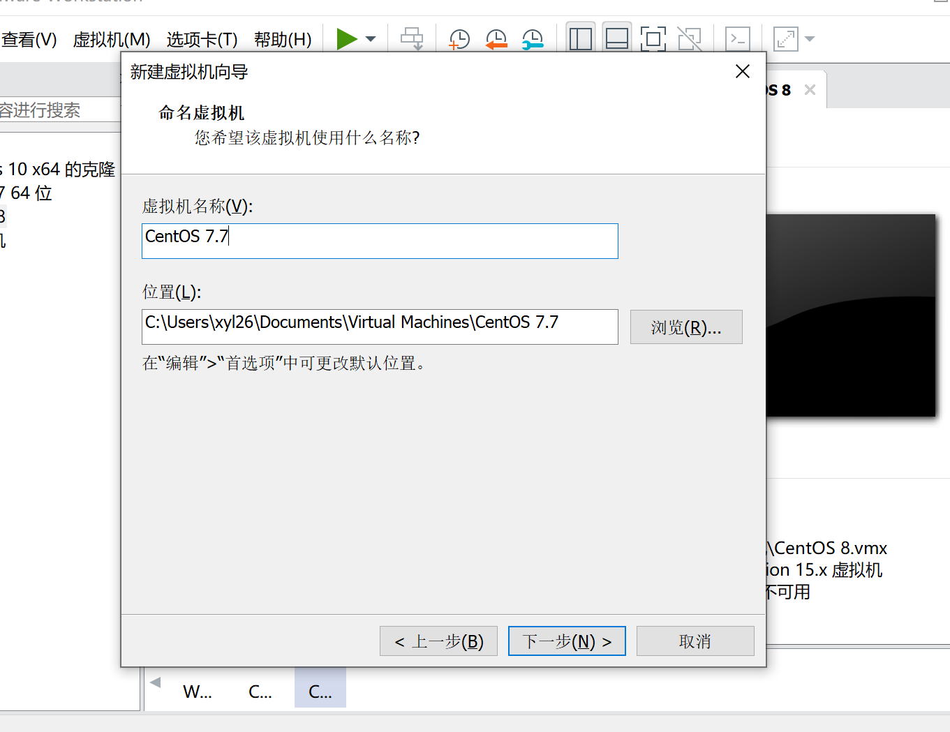Click 浏览(R) to choose a location

coord(685,327)
